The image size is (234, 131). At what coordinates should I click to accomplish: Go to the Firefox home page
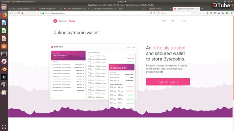pos(22,13)
